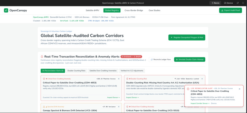Click card title 'Critical Paper-to-Satellite Over-Crediting (VCS-5510)'
This screenshot has height=113, width=247.
(x=153, y=111)
